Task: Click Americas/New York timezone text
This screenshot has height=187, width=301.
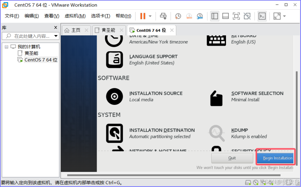Action: pos(159,42)
